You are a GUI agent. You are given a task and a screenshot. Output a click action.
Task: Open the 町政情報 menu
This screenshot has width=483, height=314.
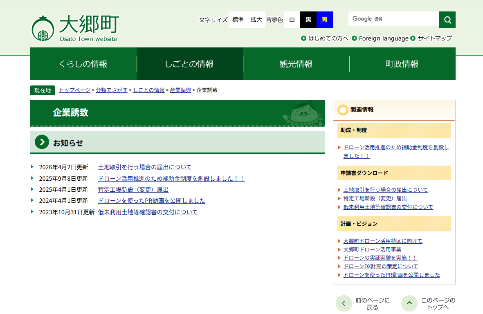tap(402, 64)
